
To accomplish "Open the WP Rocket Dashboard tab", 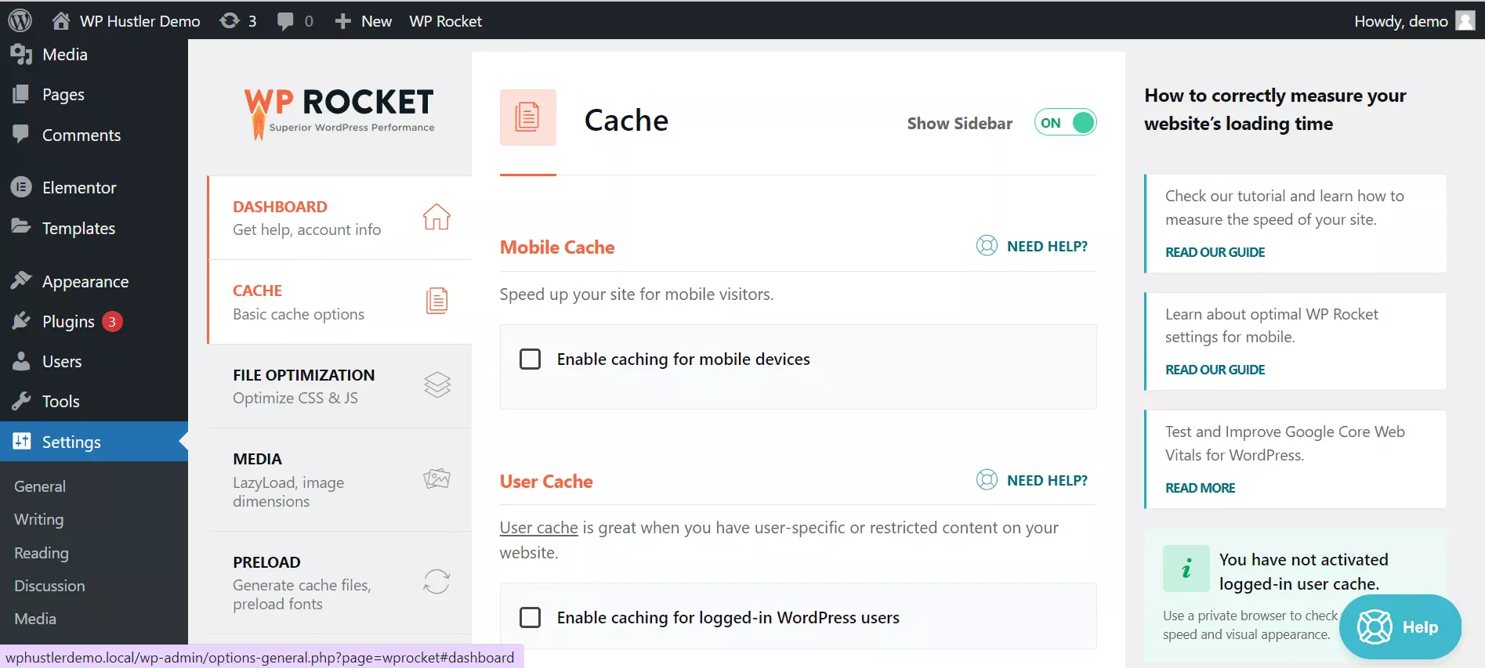I will click(339, 218).
